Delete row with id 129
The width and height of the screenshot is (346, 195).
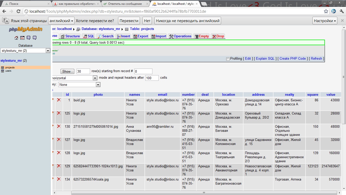point(59,166)
